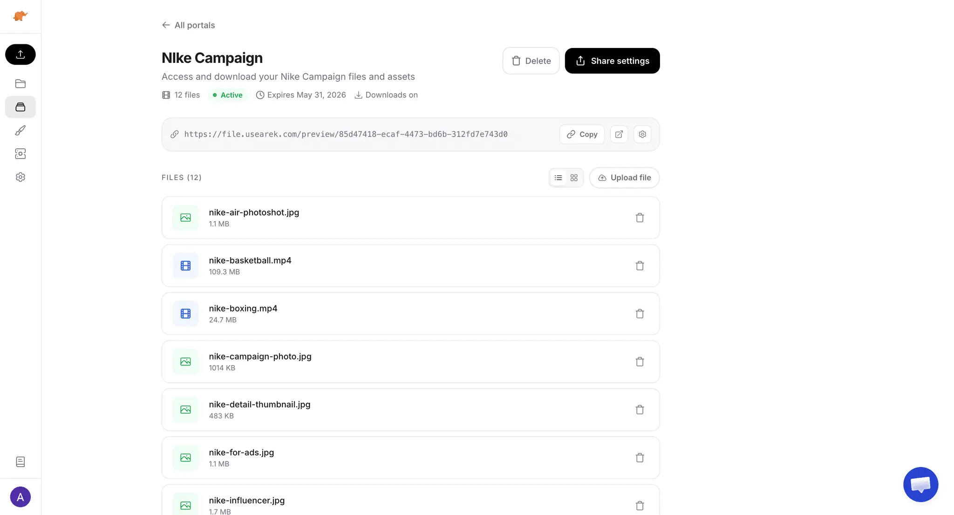
Task: Click image icon of nike-air-photoshot.jpg
Action: click(185, 218)
